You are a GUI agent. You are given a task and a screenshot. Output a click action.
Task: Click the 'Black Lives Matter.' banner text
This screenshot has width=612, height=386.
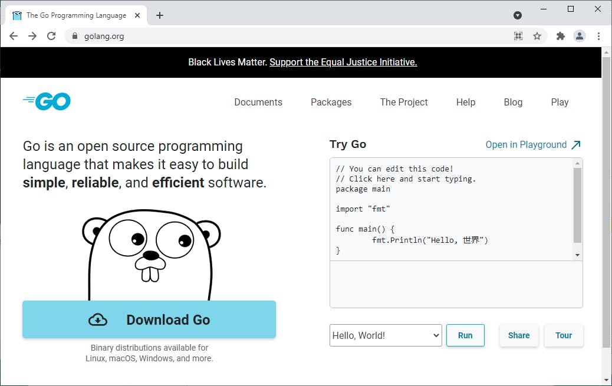click(228, 62)
